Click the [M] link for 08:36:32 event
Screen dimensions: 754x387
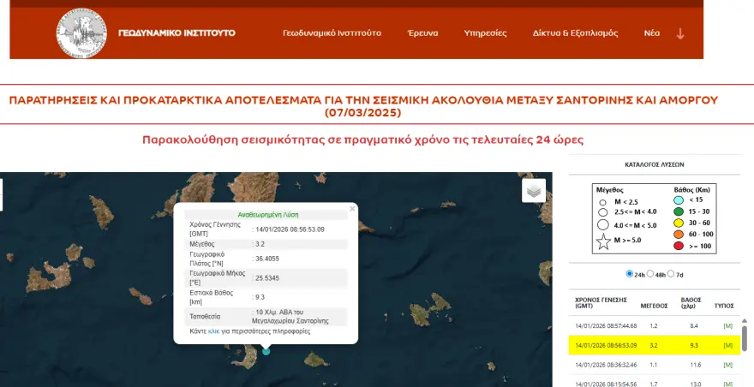pyautogui.click(x=728, y=364)
